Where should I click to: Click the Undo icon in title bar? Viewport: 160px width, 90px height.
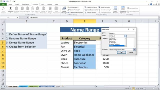(x=7, y=1)
